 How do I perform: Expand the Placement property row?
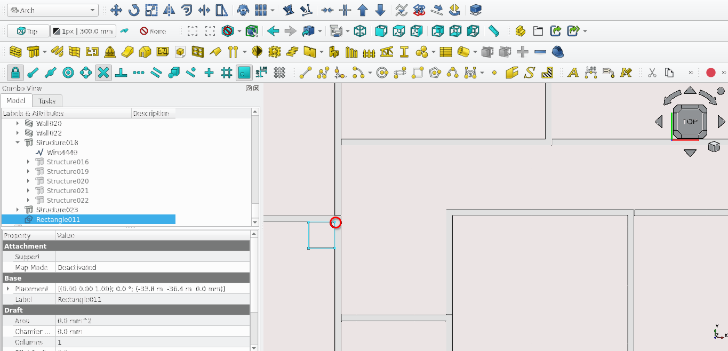coord(8,289)
